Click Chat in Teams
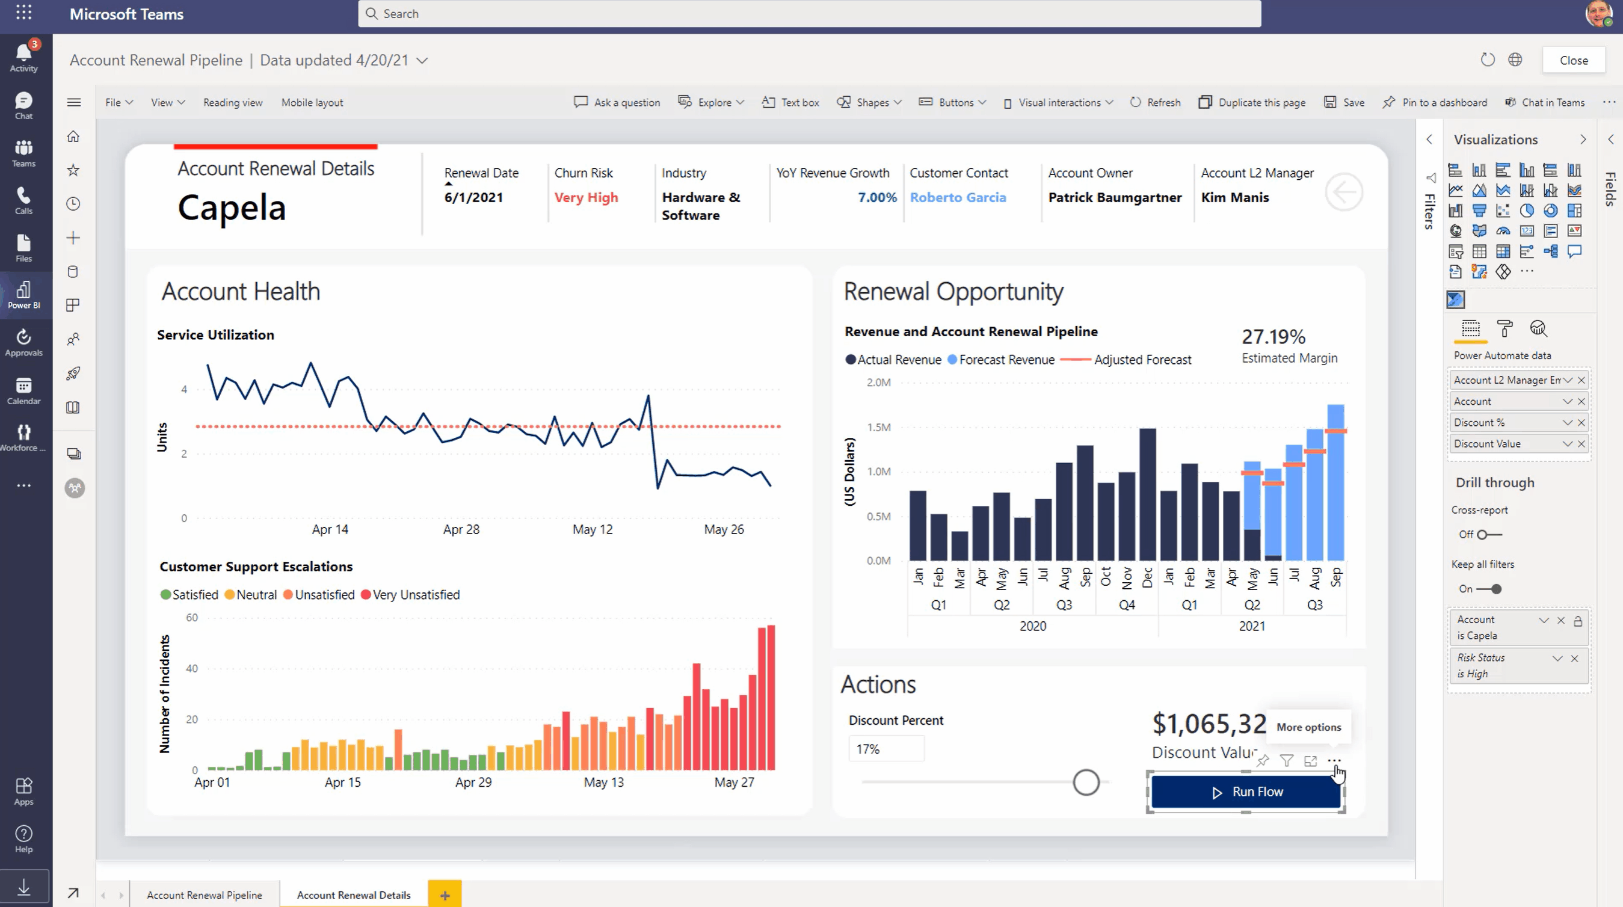Image resolution: width=1623 pixels, height=907 pixels. pyautogui.click(x=1544, y=102)
